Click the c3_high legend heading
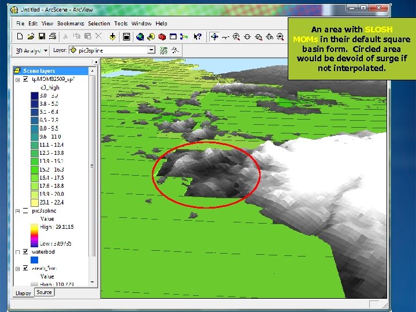This screenshot has width=416, height=312. [50, 88]
